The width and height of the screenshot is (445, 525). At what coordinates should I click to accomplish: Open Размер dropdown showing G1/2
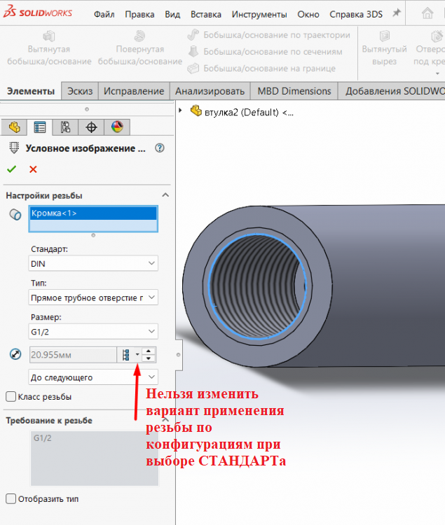[93, 332]
